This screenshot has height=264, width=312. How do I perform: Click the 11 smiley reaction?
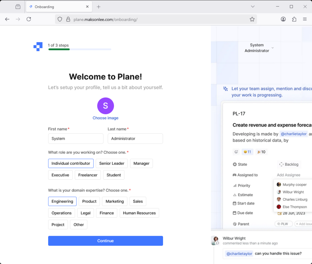point(247,152)
